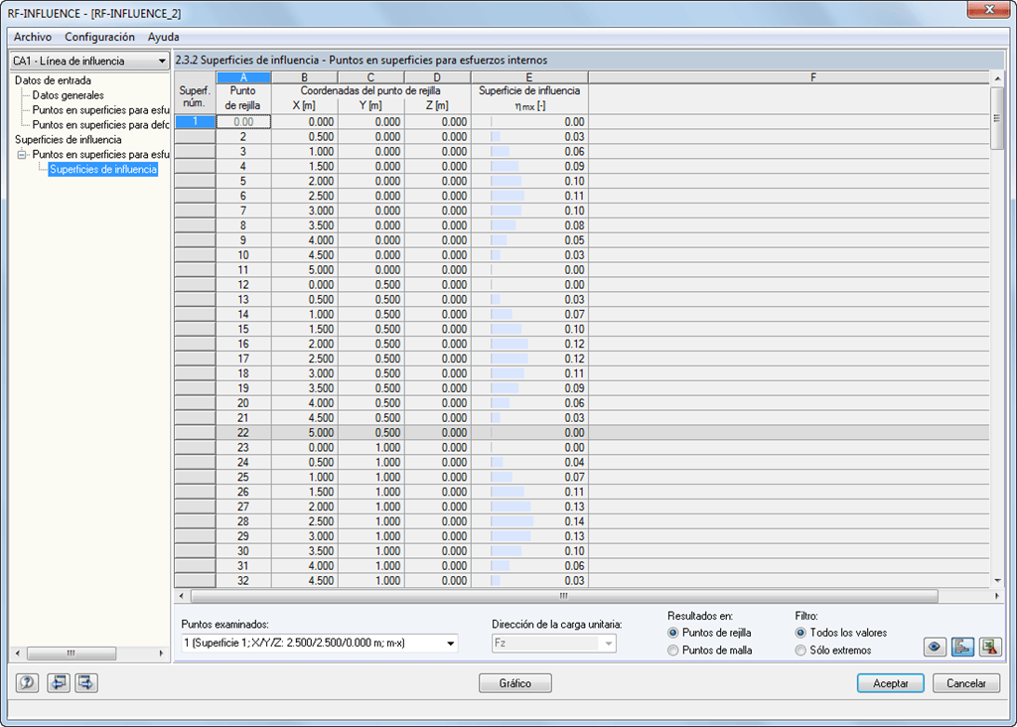The width and height of the screenshot is (1017, 727).
Task: Click the eye view-mode icon button
Action: (x=935, y=647)
